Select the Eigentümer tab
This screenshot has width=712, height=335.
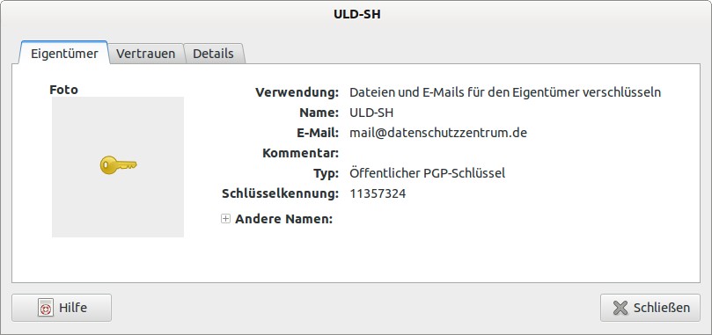(64, 53)
